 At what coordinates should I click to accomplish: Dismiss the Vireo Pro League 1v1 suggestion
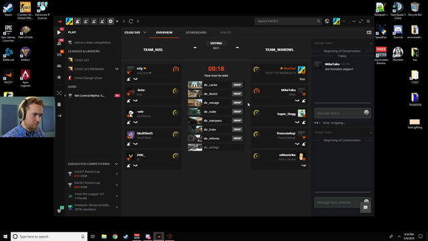(117, 196)
